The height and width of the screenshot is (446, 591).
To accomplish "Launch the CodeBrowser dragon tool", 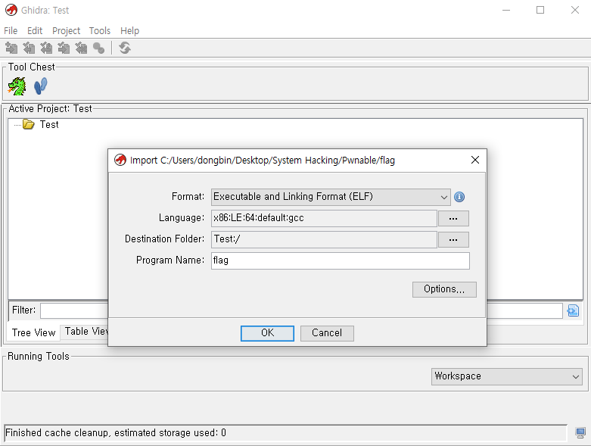I will (x=17, y=86).
